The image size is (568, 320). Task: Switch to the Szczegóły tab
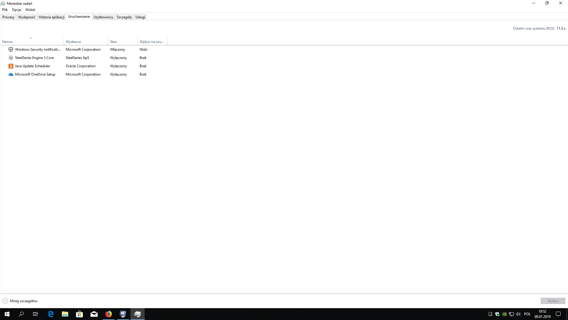pyautogui.click(x=124, y=17)
